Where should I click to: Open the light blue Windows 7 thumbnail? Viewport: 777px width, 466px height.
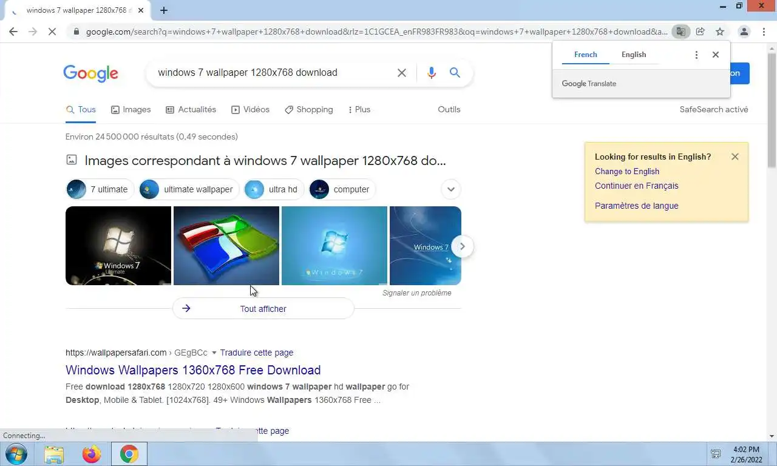click(x=334, y=246)
